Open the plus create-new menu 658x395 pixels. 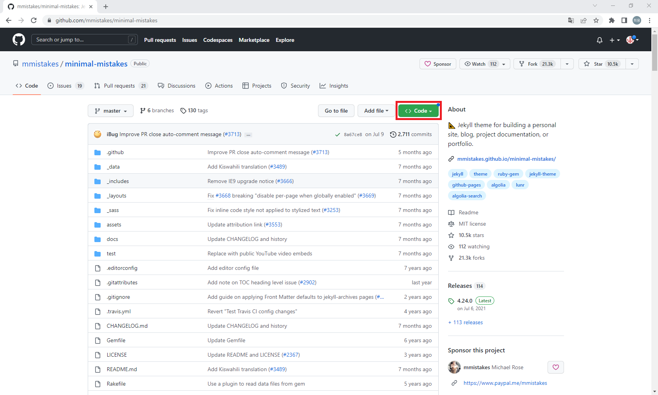(615, 40)
